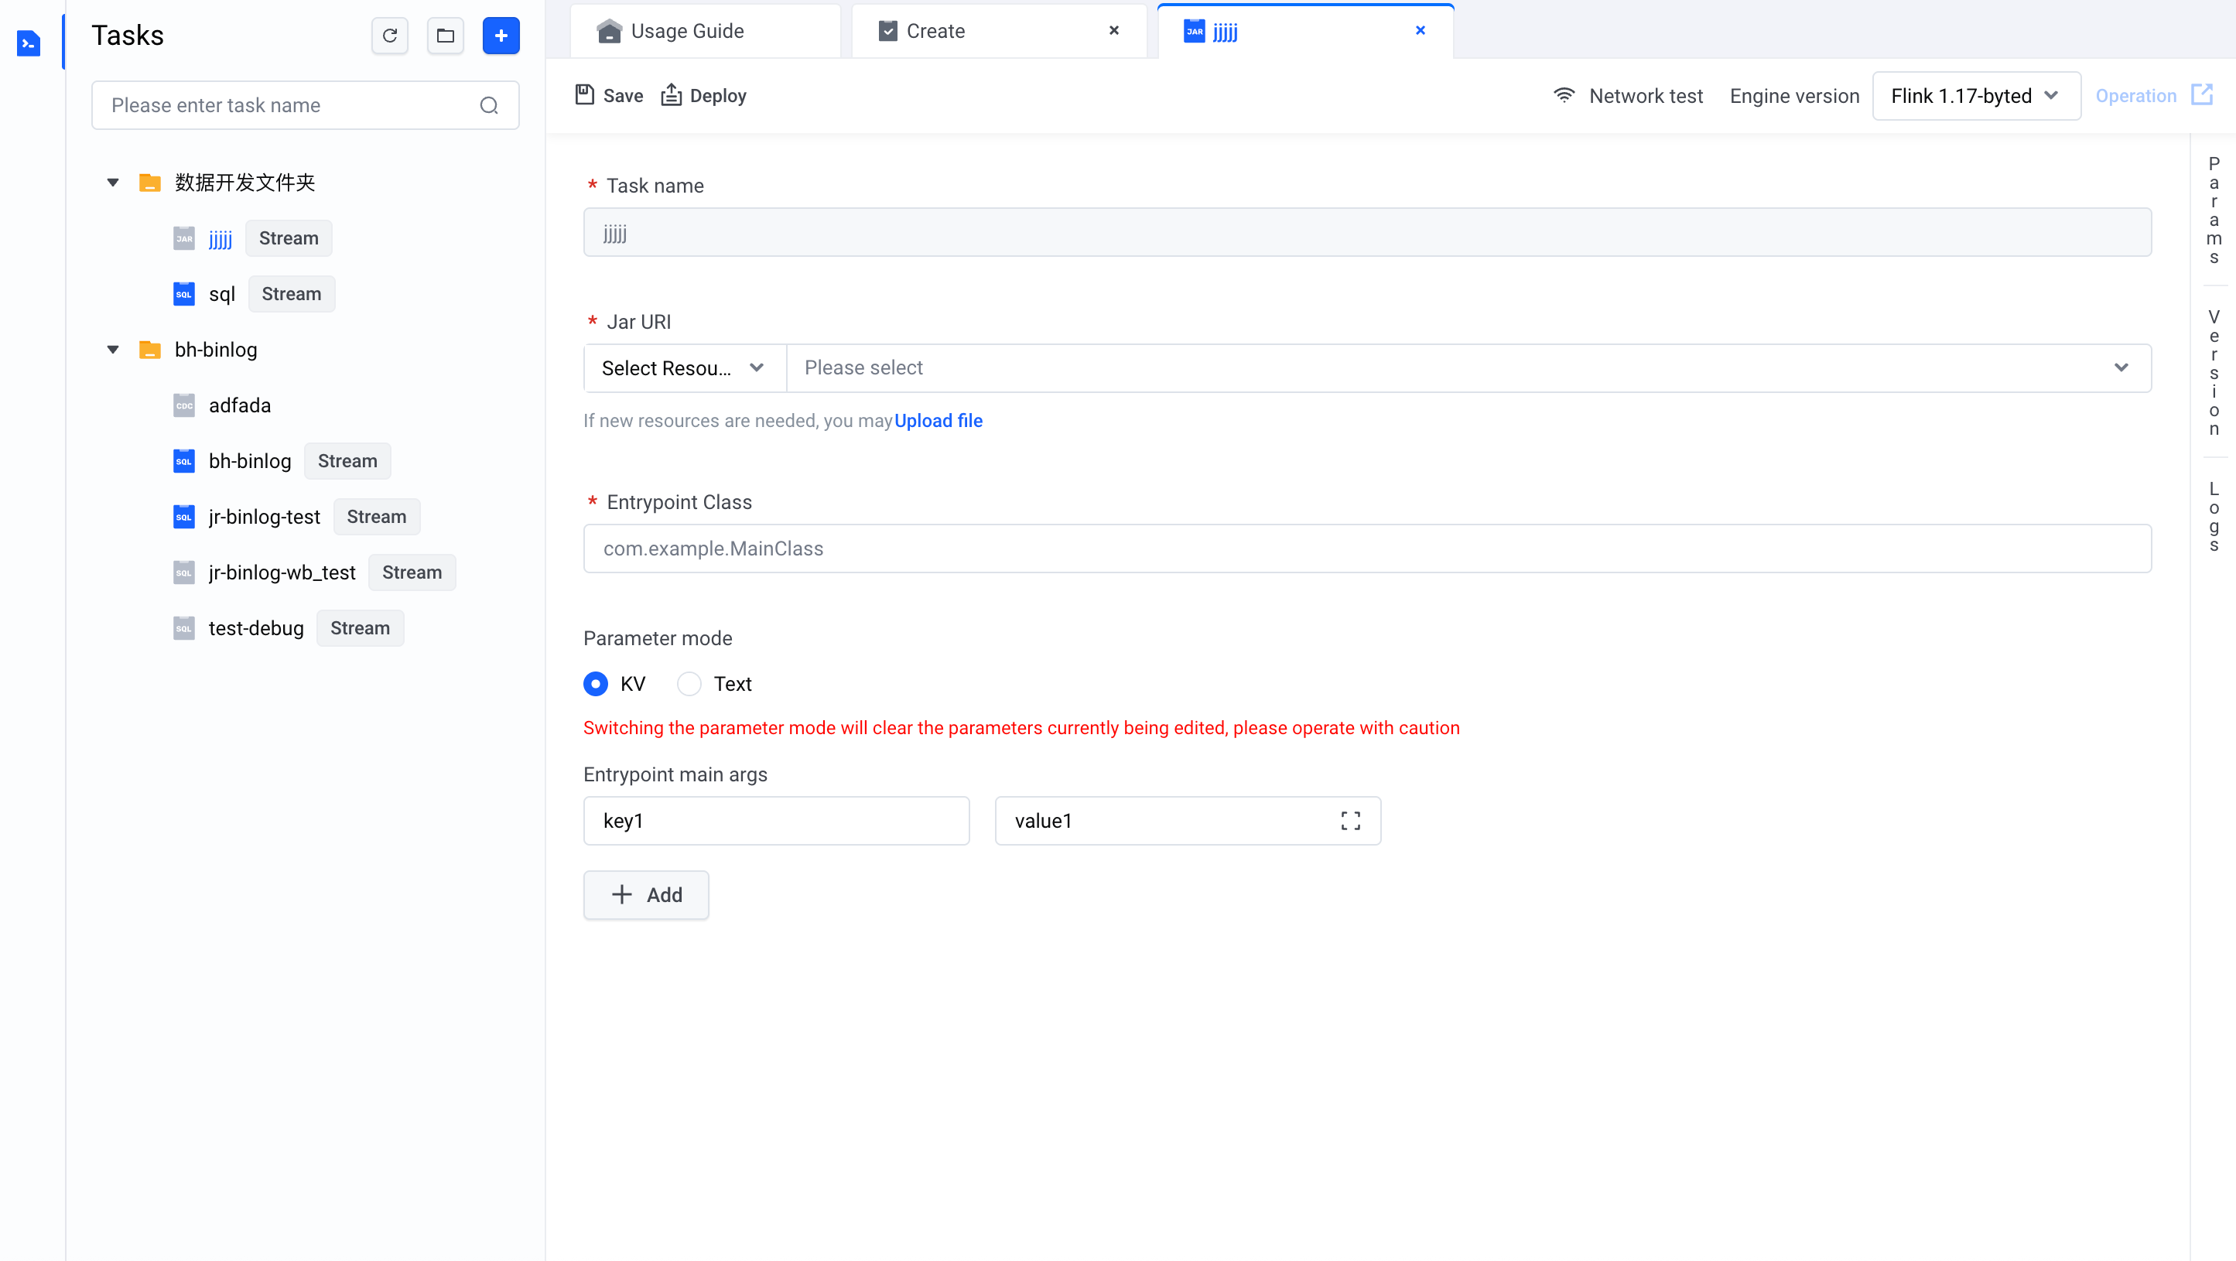
Task: Click the expand icon in value1 field
Action: (1351, 821)
